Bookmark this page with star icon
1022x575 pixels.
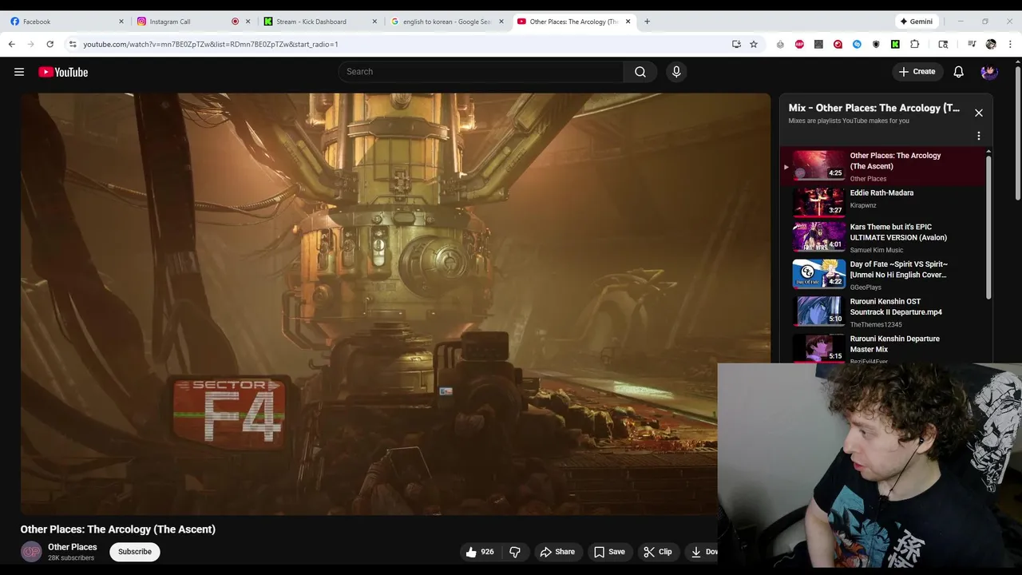point(754,44)
